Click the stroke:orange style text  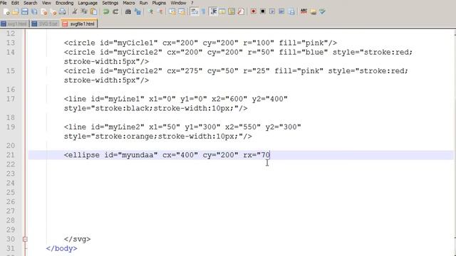pos(157,137)
